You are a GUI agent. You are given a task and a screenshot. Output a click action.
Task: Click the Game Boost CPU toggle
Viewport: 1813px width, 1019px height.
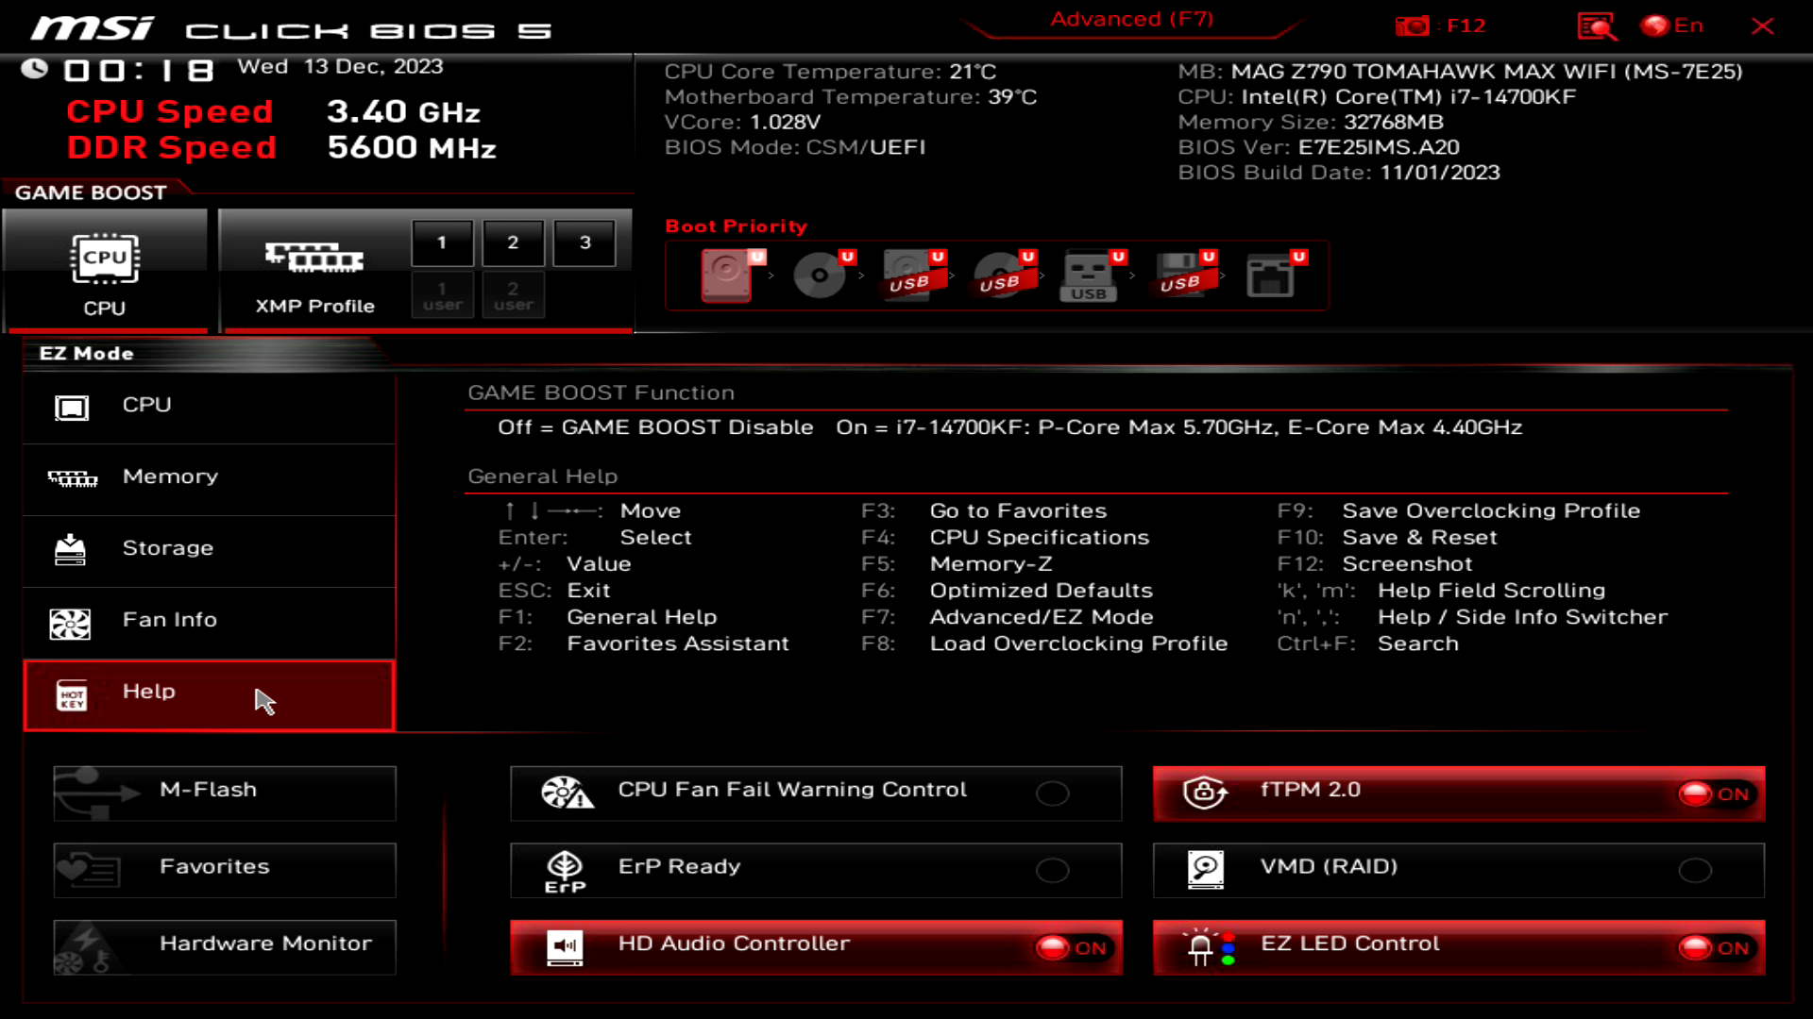click(x=105, y=266)
